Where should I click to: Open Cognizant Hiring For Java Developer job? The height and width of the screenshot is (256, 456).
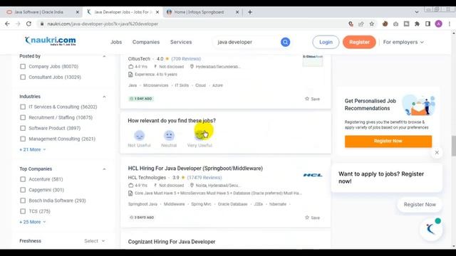coord(172,242)
